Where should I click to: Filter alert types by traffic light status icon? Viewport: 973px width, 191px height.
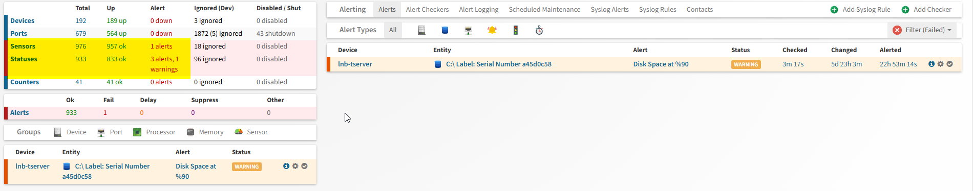point(516,30)
